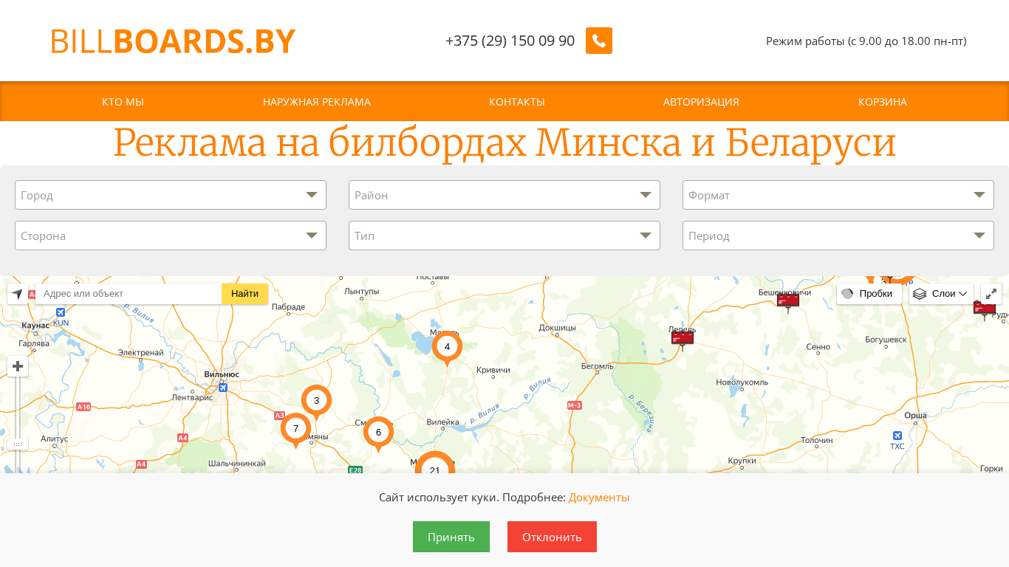Image resolution: width=1009 pixels, height=567 pixels.
Task: Select the red billboard marker near Бешенковичи
Action: pyautogui.click(x=788, y=303)
